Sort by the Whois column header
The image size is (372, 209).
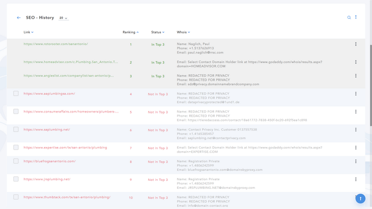pos(183,32)
